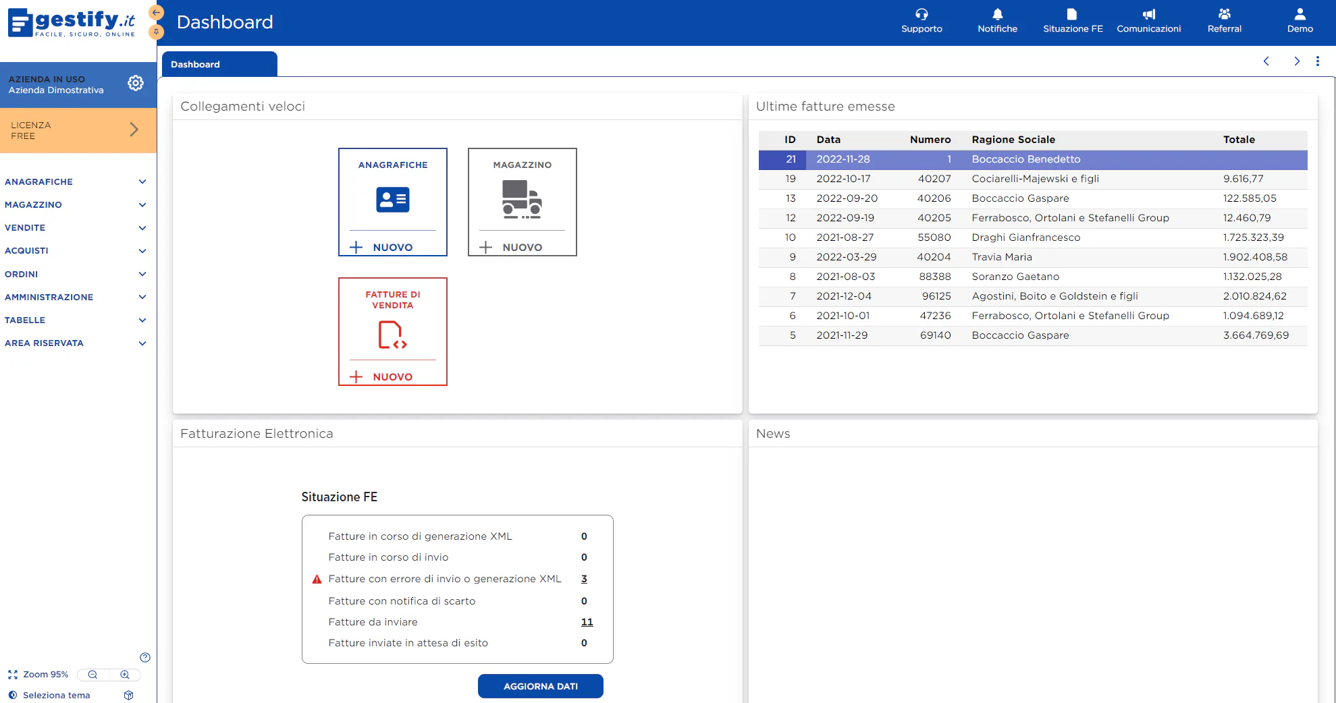This screenshot has height=703, width=1336.
Task: Open Notifiche bell icon
Action: [x=997, y=14]
